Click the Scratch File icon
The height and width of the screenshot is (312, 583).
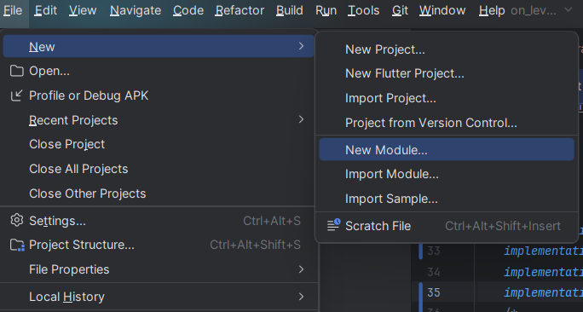(x=333, y=225)
